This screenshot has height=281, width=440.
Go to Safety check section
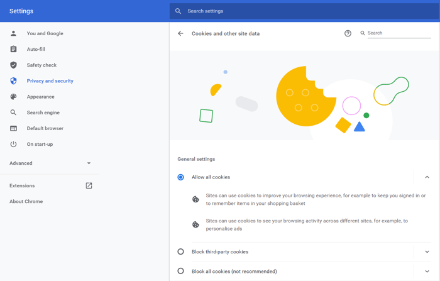[41, 65]
